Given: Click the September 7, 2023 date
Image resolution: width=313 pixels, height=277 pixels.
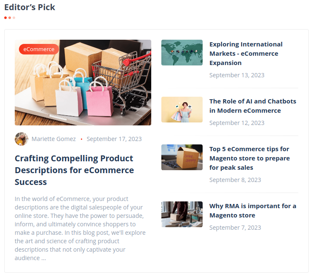Looking at the screenshot, I should tap(235, 228).
